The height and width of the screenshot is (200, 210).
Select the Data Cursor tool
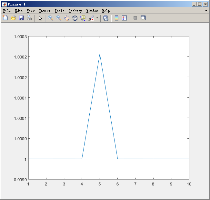(83, 18)
